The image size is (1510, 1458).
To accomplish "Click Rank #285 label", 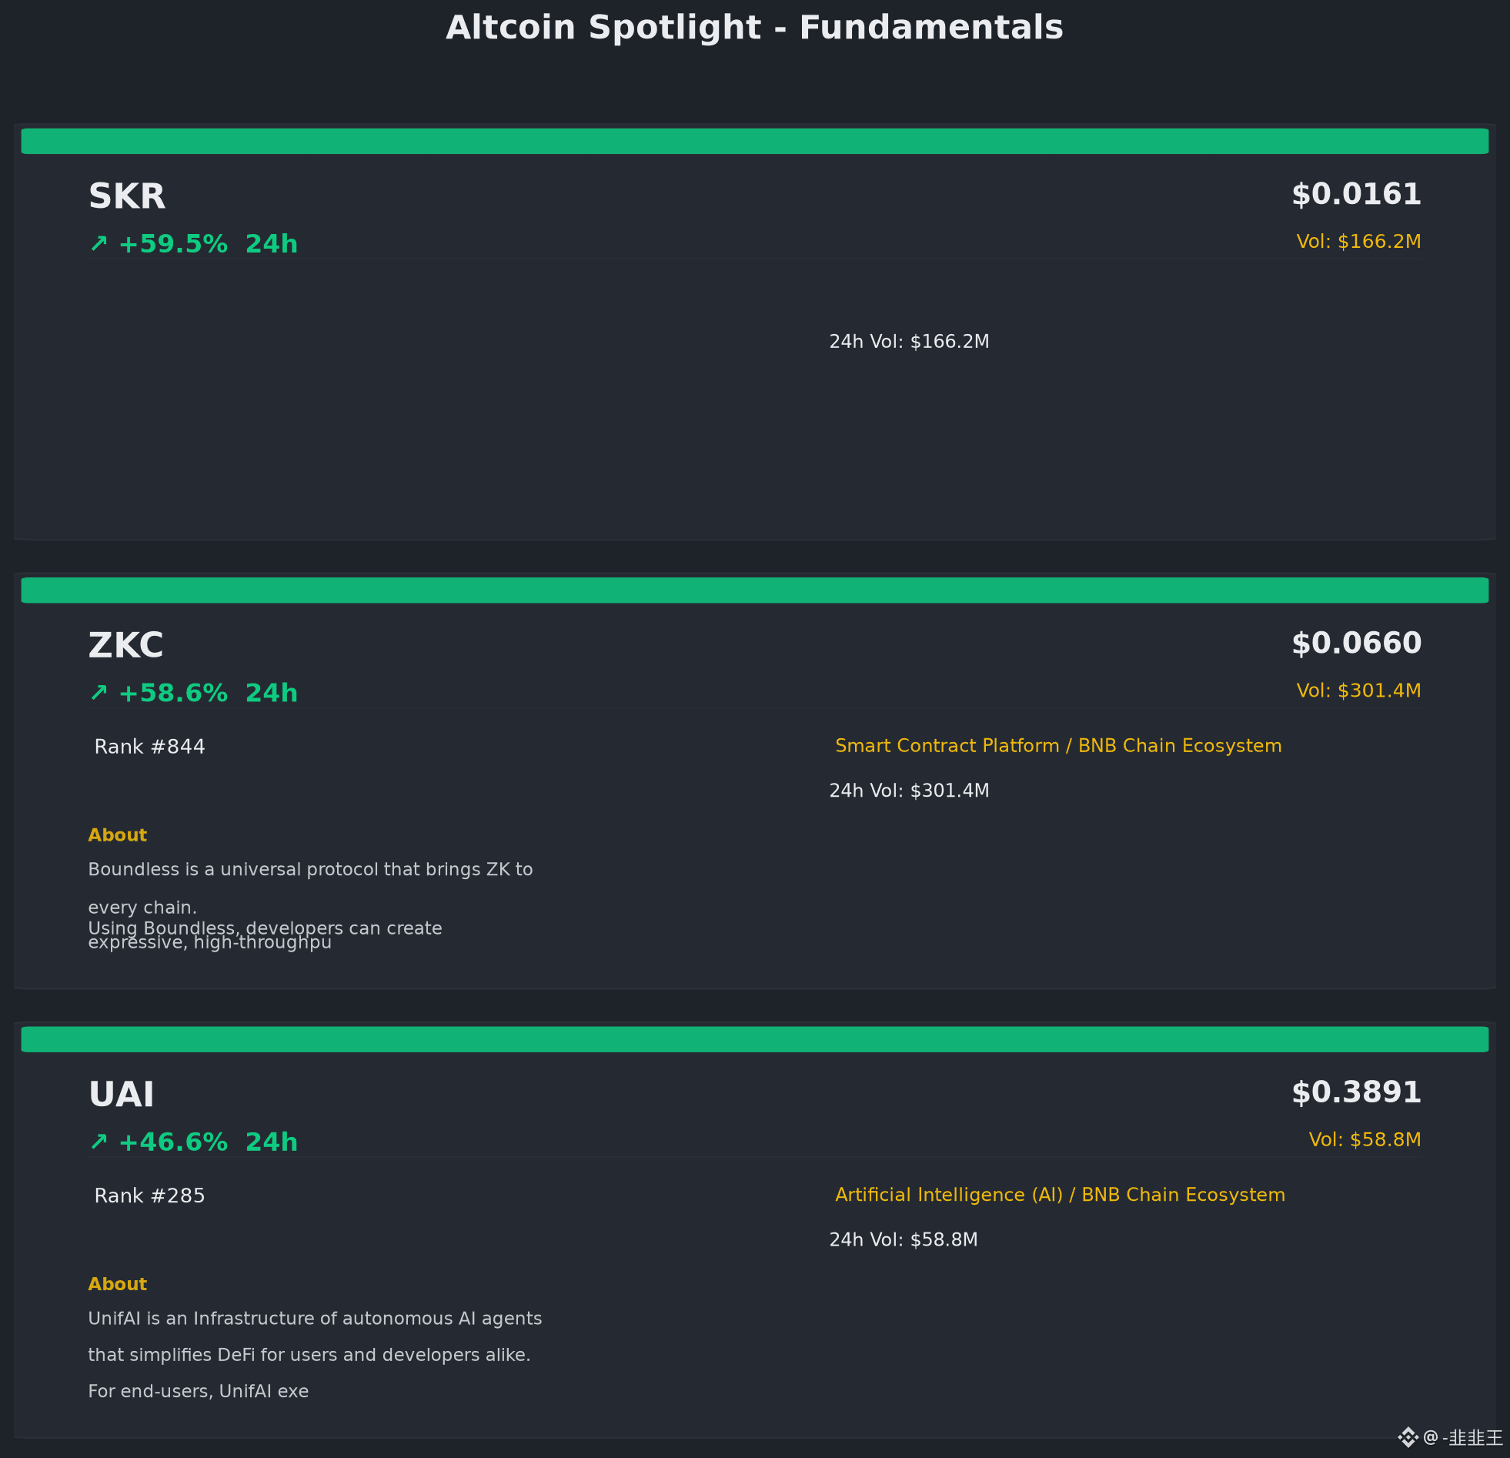I will [149, 1195].
